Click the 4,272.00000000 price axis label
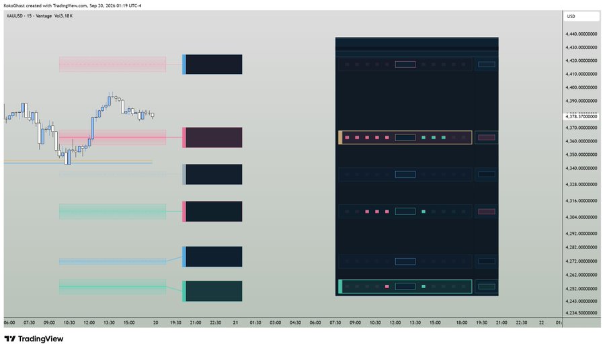 581,261
